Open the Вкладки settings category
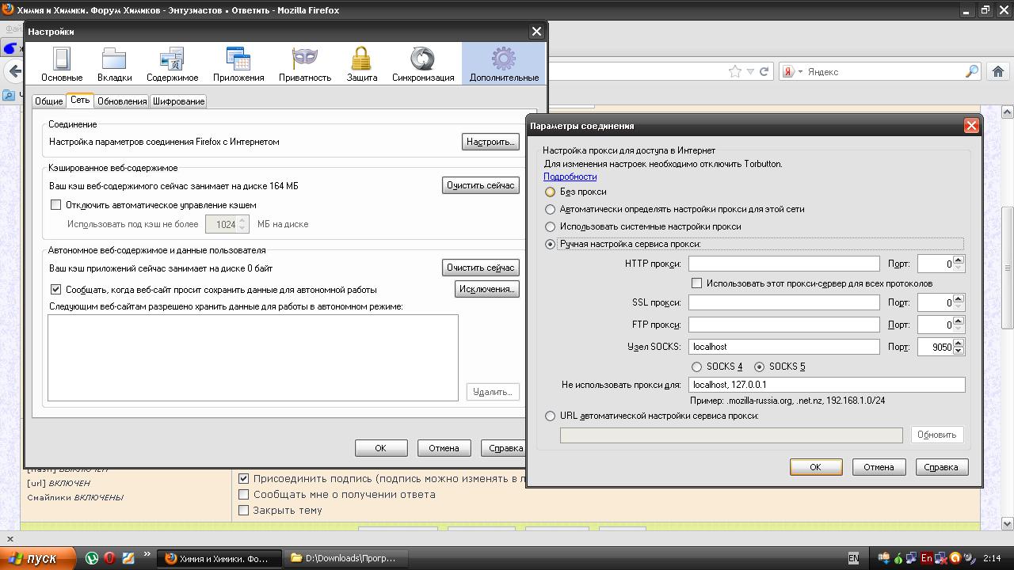Image resolution: width=1014 pixels, height=570 pixels. 114,64
